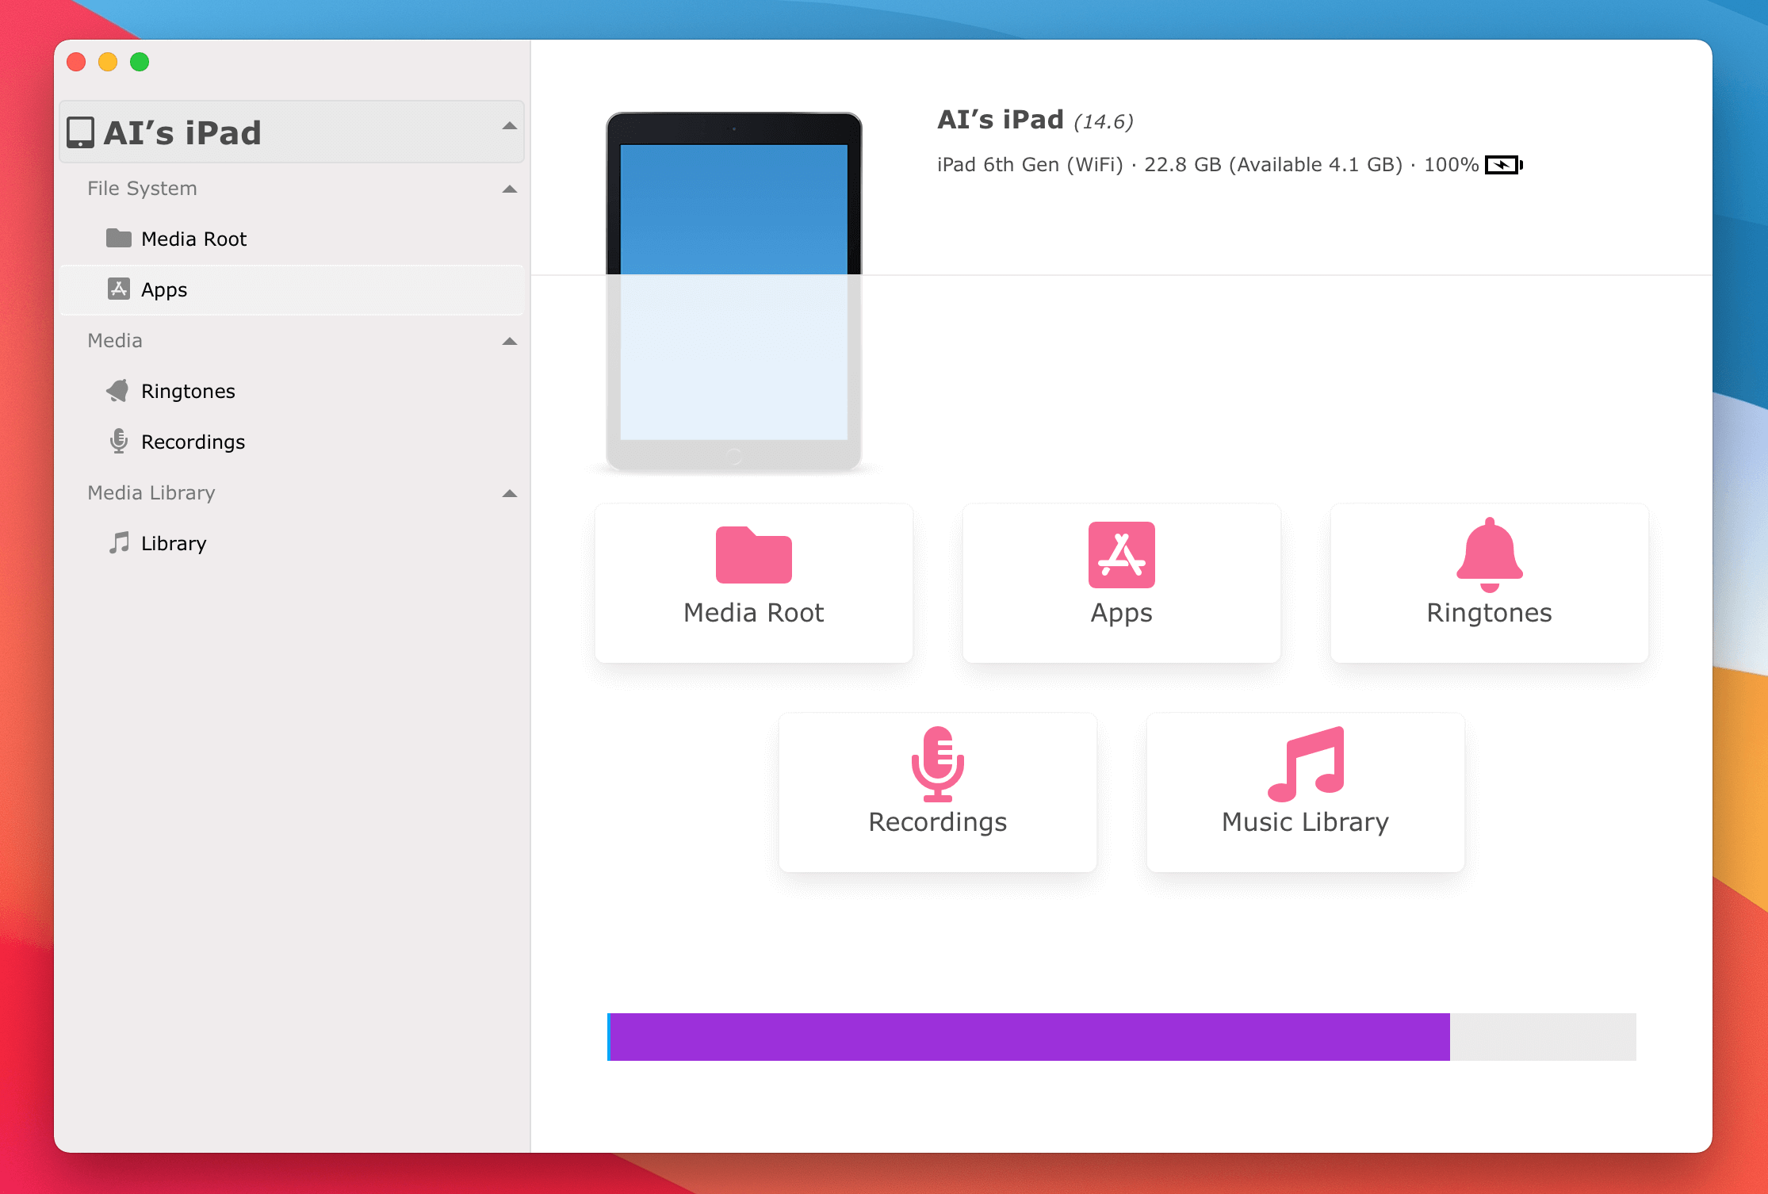Screen dimensions: 1768x1194
Task: Click the iPad device image thumbnail
Action: click(x=734, y=292)
